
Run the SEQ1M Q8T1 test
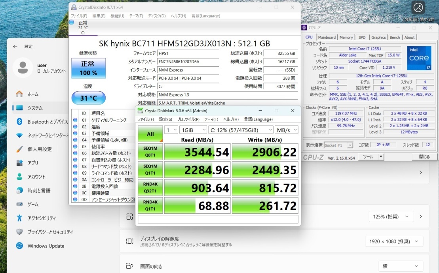pos(150,152)
